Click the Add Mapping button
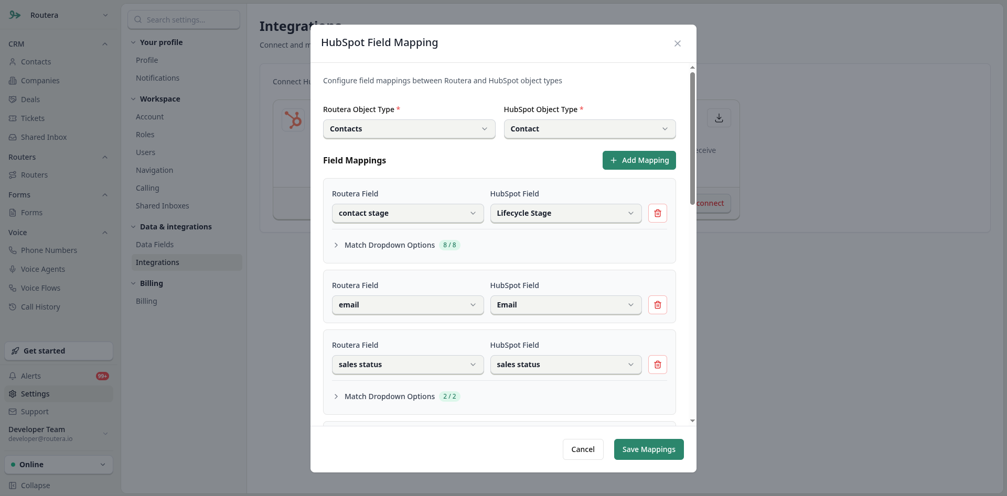Viewport: 1007px width, 496px height. 639,160
